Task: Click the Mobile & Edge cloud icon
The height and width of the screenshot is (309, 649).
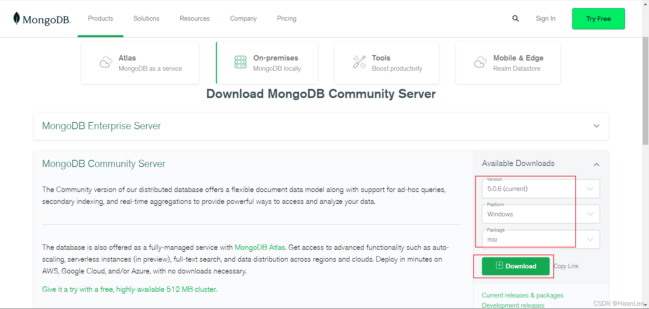Action: click(480, 63)
